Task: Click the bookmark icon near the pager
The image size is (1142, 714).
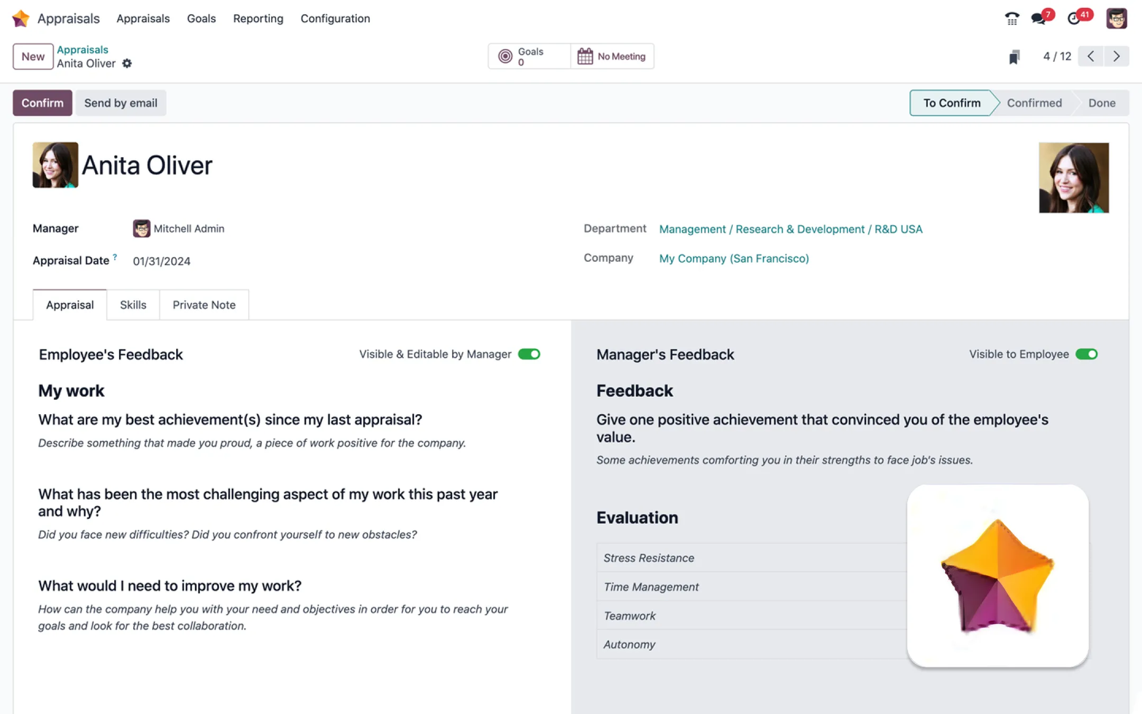Action: (1015, 57)
